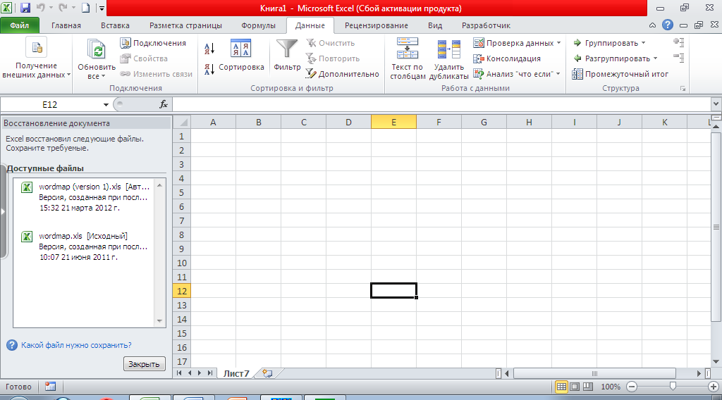Select row 5 header

click(x=181, y=193)
